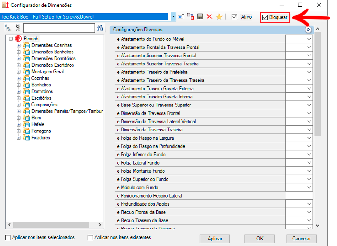Click the Composições folder icon
This screenshot has width=337, height=246.
[x=27, y=105]
